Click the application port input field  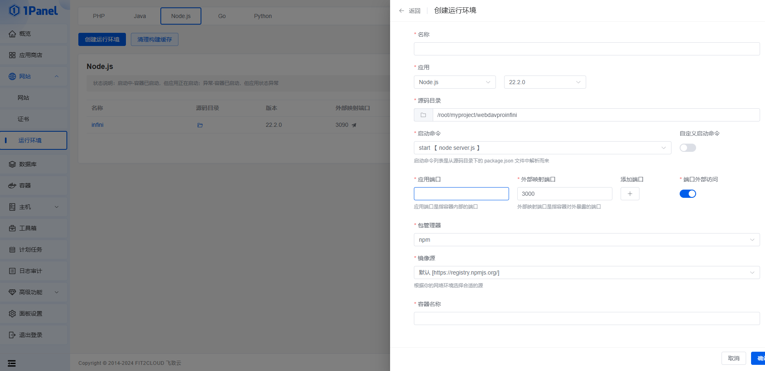coord(461,194)
